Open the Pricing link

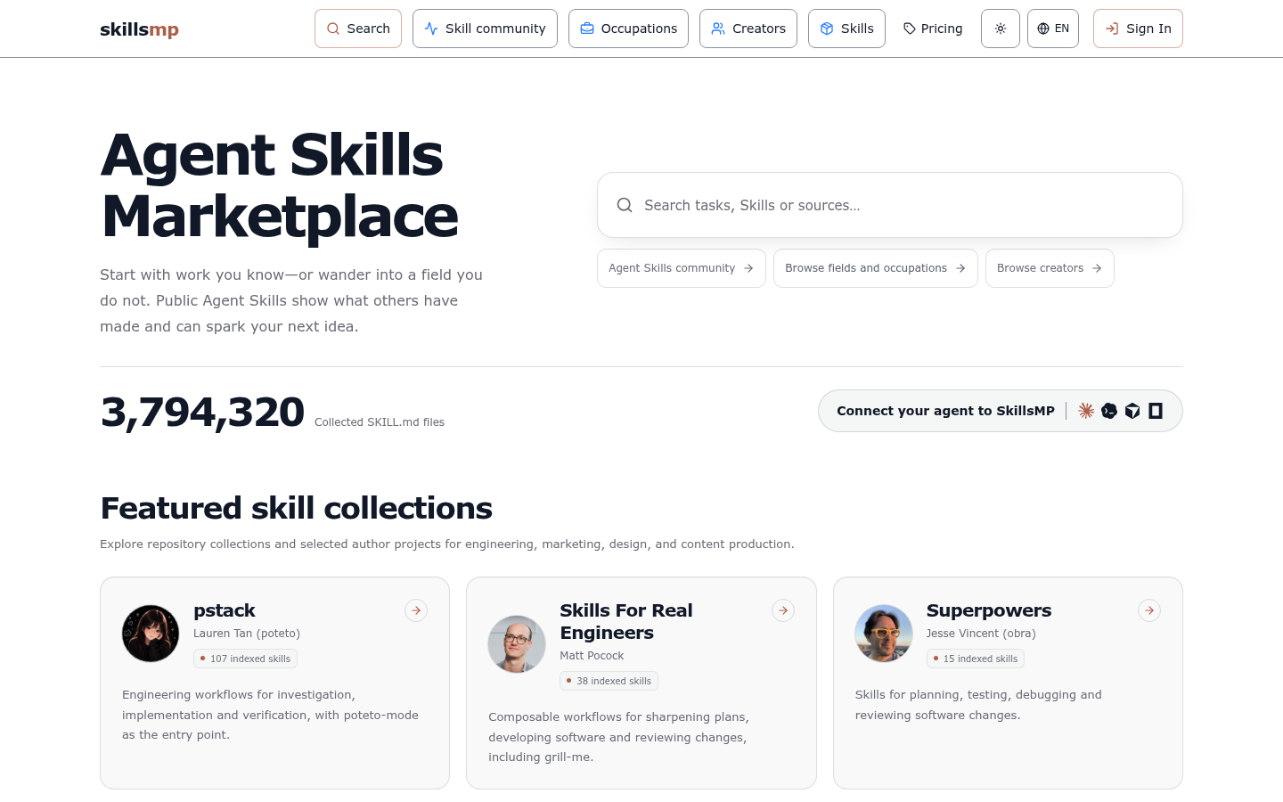pos(933,29)
